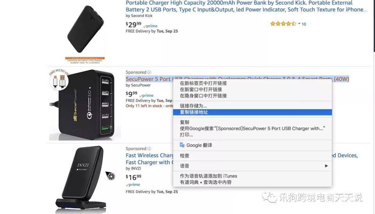Image resolution: width=375 pixels, height=214 pixels.
Task: Click the Prime badge next to $9.99
Action: 147,95
